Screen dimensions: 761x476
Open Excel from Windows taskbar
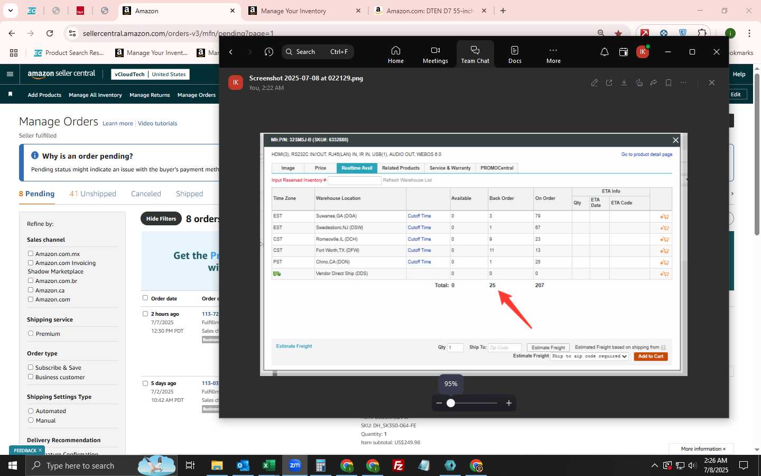(x=268, y=465)
